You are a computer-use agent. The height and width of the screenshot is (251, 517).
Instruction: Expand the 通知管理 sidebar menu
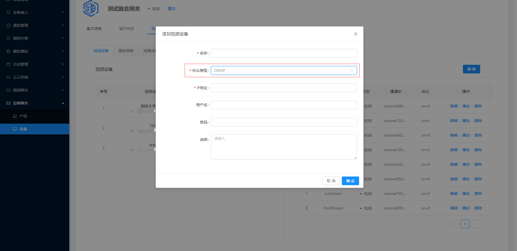click(35, 25)
